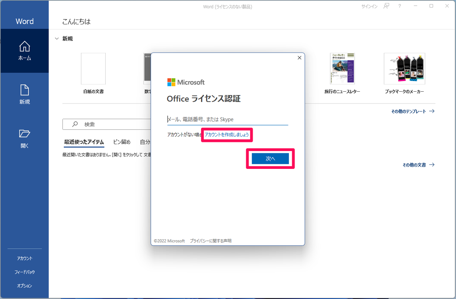Open the Home (ホーム) sidebar icon
This screenshot has height=299, width=456.
25,51
